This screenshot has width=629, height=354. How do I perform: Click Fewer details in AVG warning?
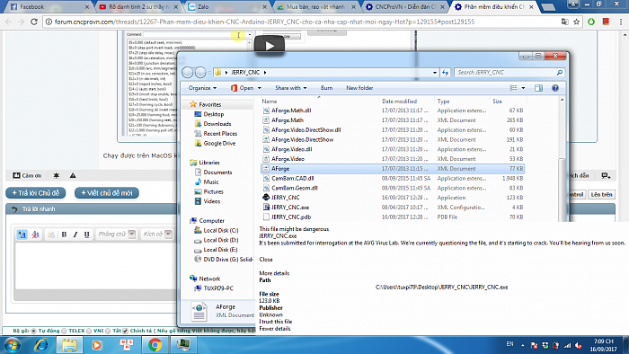pos(275,328)
